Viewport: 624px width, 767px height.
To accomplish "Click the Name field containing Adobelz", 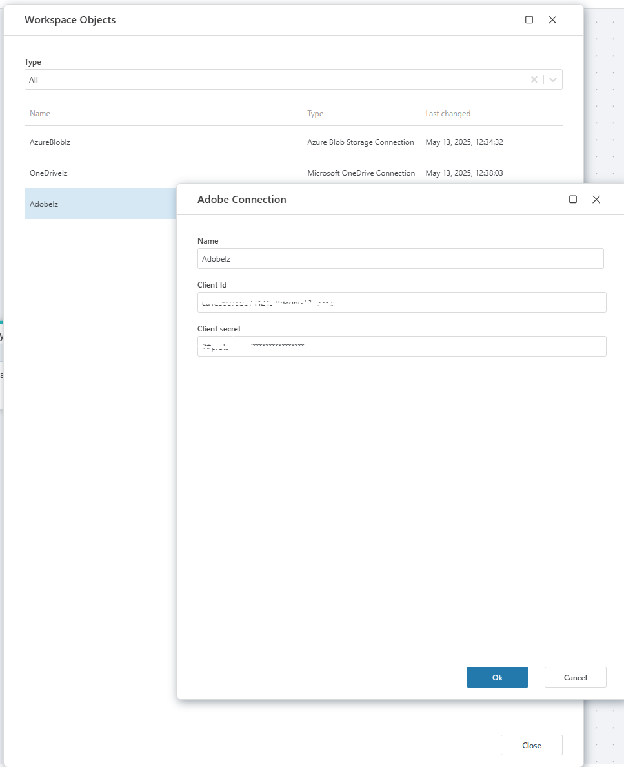I will 400,258.
